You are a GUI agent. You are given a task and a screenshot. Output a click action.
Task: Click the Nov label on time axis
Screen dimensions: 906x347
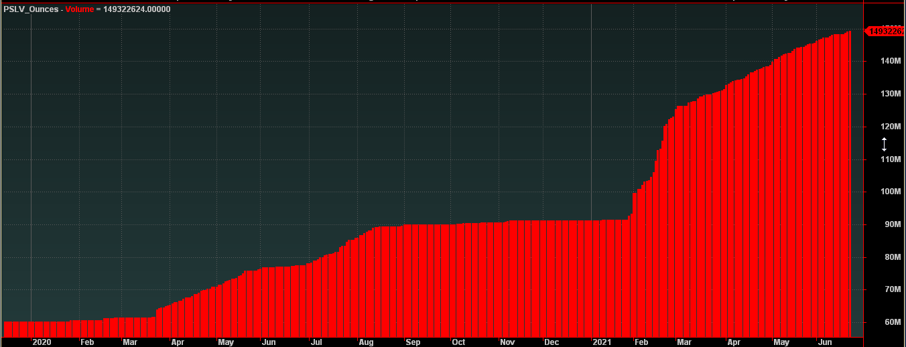507,342
